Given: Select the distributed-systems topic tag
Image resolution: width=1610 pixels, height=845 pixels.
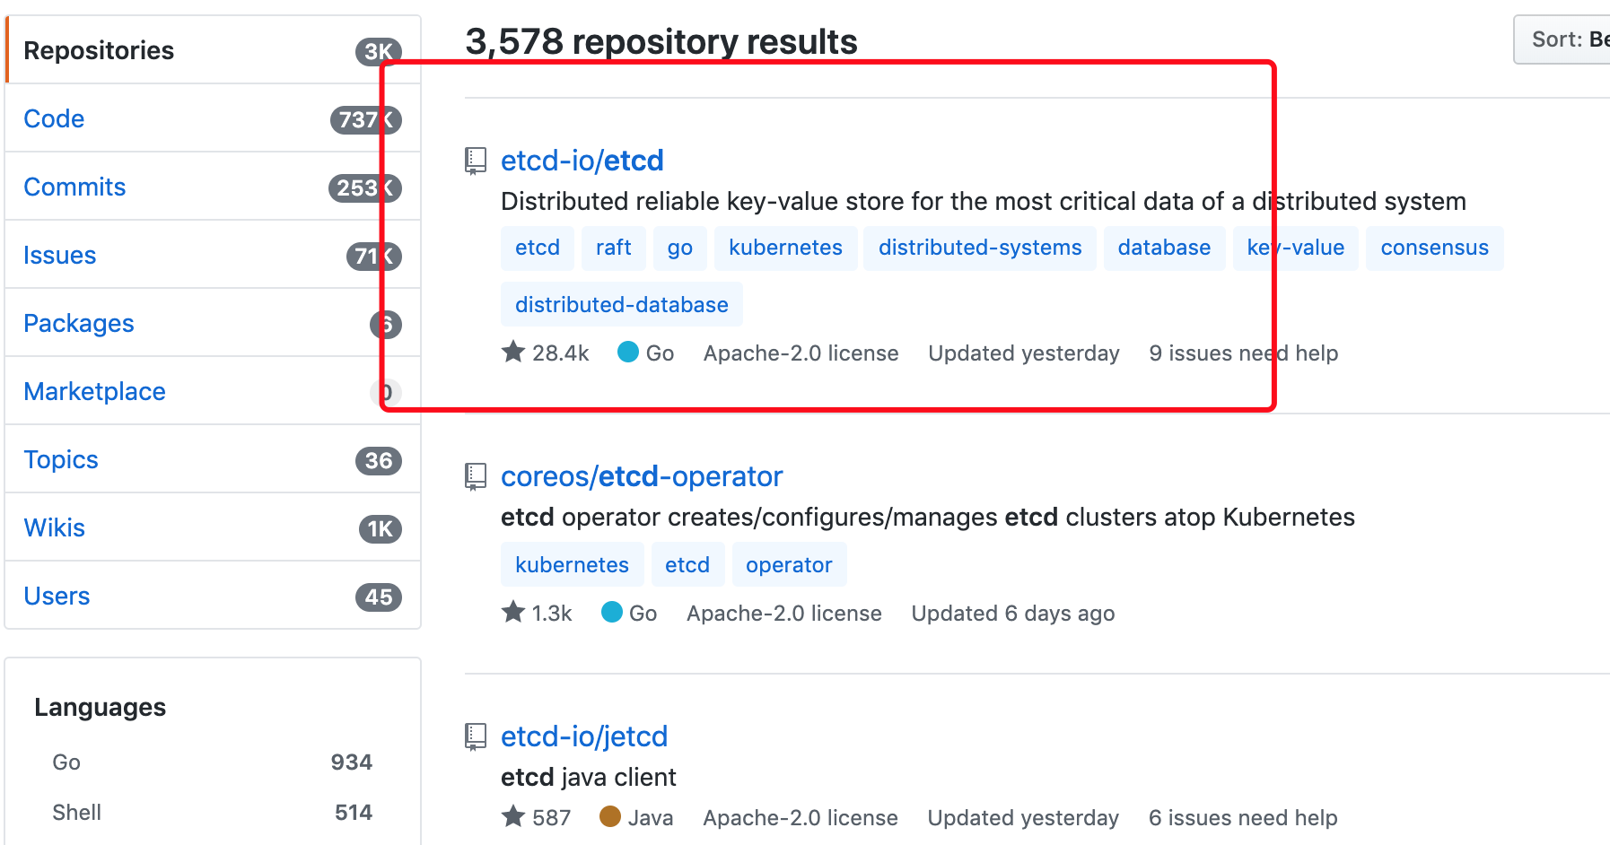Looking at the screenshot, I should 979,248.
